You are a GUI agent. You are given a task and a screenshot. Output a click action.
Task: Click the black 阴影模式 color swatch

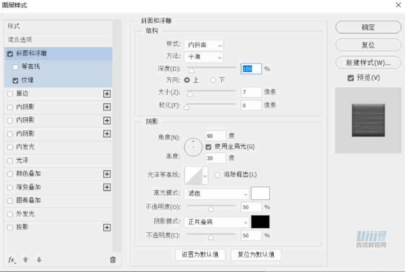click(260, 222)
